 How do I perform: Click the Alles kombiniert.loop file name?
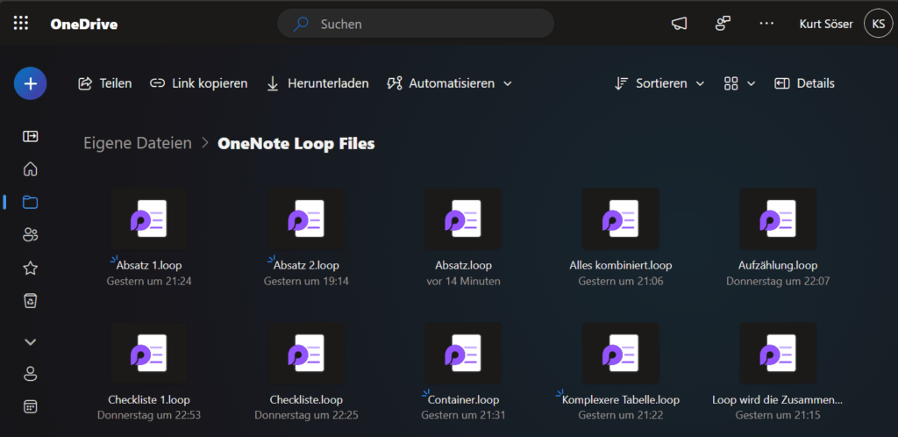tap(621, 265)
